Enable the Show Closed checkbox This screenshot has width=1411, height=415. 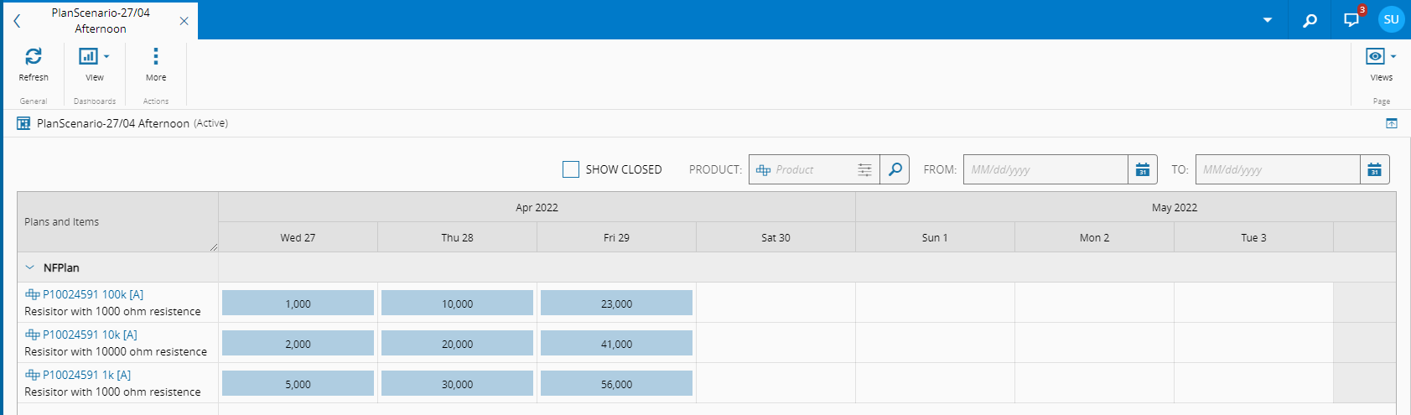point(571,169)
